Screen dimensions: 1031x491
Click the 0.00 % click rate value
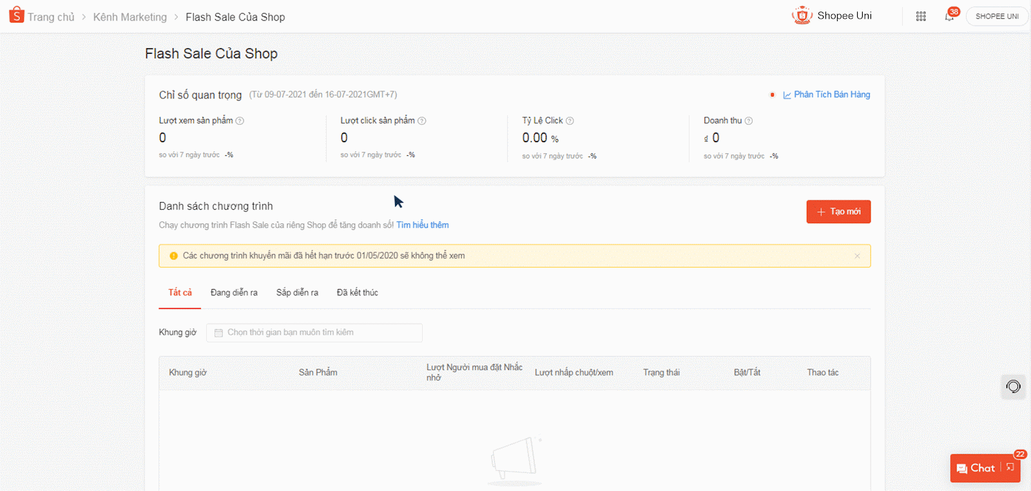coord(540,138)
